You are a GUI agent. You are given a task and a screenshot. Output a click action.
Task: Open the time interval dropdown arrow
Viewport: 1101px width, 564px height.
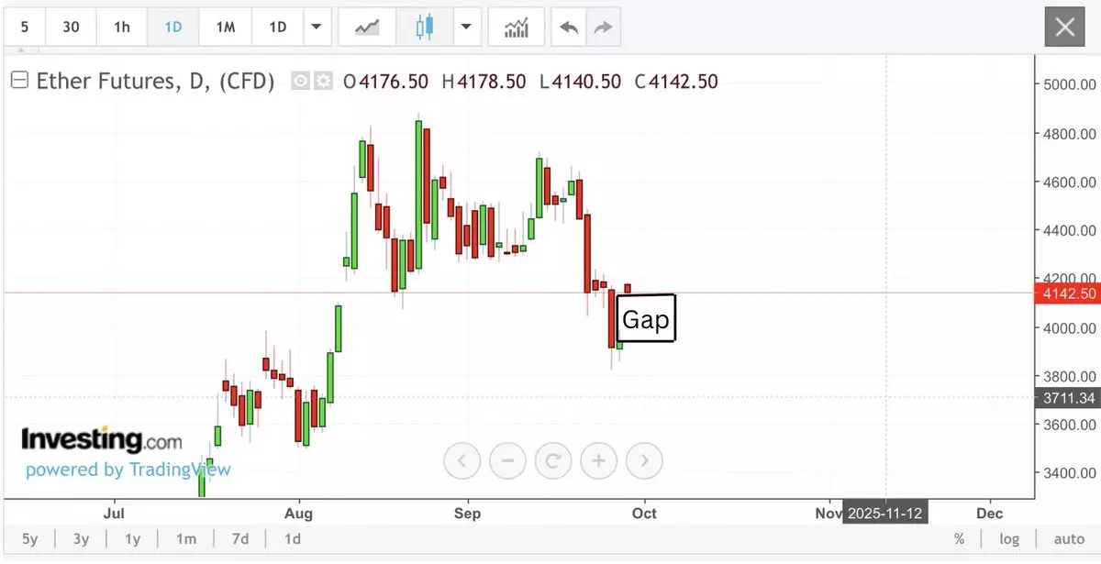pos(317,28)
